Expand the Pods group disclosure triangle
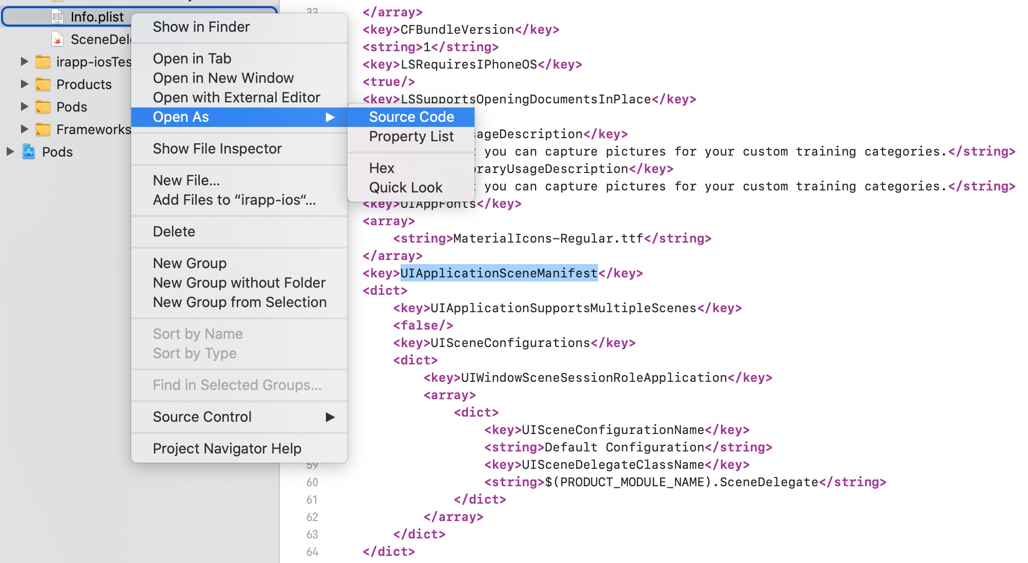 click(24, 107)
